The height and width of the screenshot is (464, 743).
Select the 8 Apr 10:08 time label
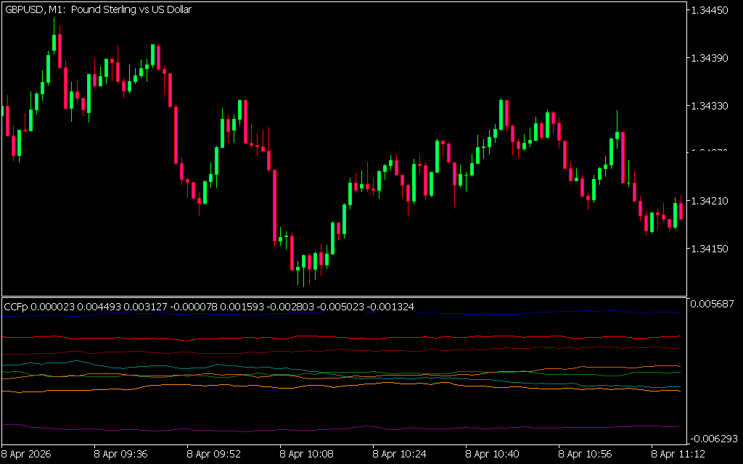[x=307, y=455]
